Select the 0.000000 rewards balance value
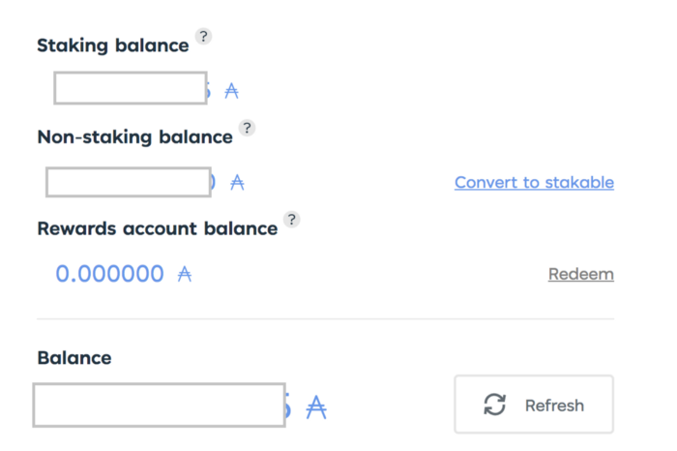The width and height of the screenshot is (677, 451). coord(109,274)
